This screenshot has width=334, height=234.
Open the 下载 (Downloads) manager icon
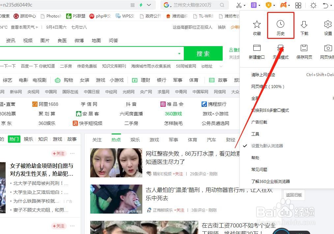304,25
